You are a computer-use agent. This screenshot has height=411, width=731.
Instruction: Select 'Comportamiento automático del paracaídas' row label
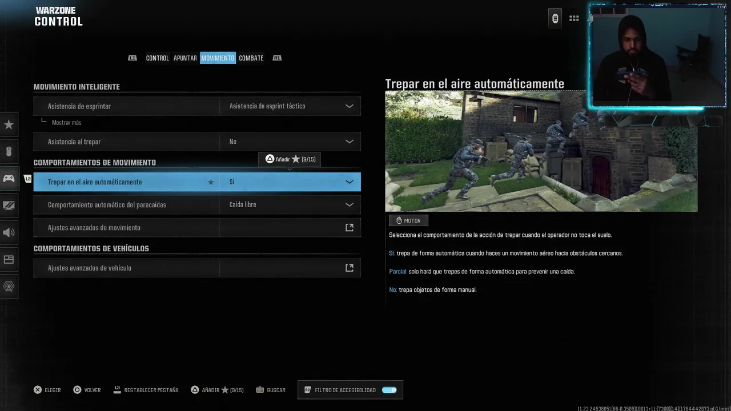(107, 205)
